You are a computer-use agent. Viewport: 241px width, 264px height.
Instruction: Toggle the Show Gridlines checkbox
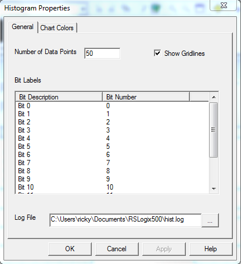pyautogui.click(x=157, y=53)
